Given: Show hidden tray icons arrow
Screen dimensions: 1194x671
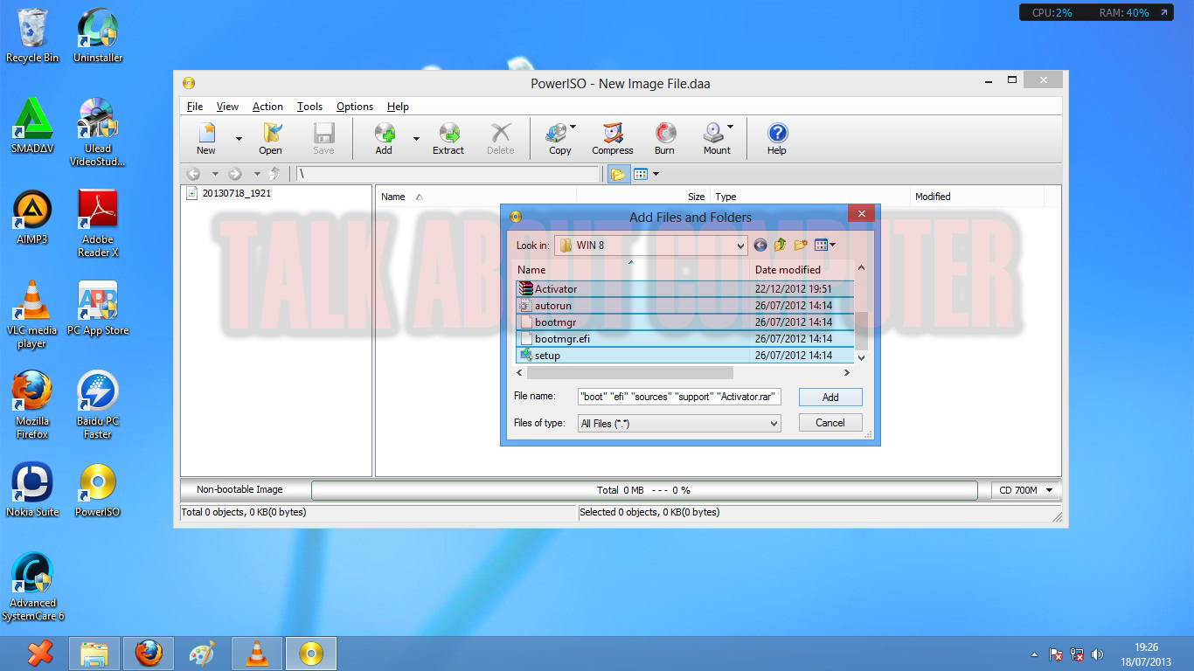Looking at the screenshot, I should (x=1035, y=654).
